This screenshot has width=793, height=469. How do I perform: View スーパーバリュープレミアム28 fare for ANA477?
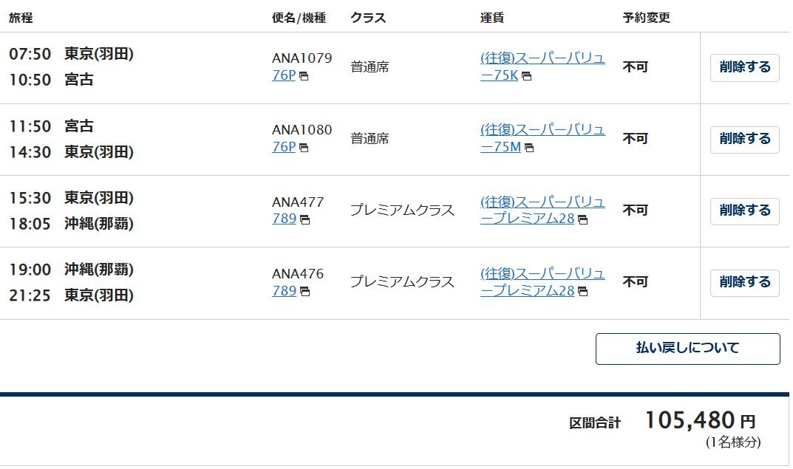(542, 210)
